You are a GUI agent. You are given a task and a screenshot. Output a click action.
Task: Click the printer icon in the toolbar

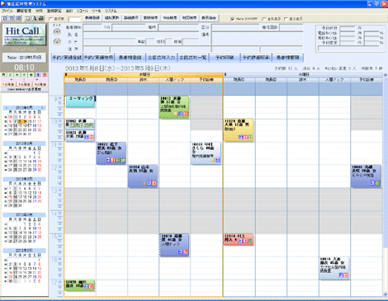pos(40,18)
